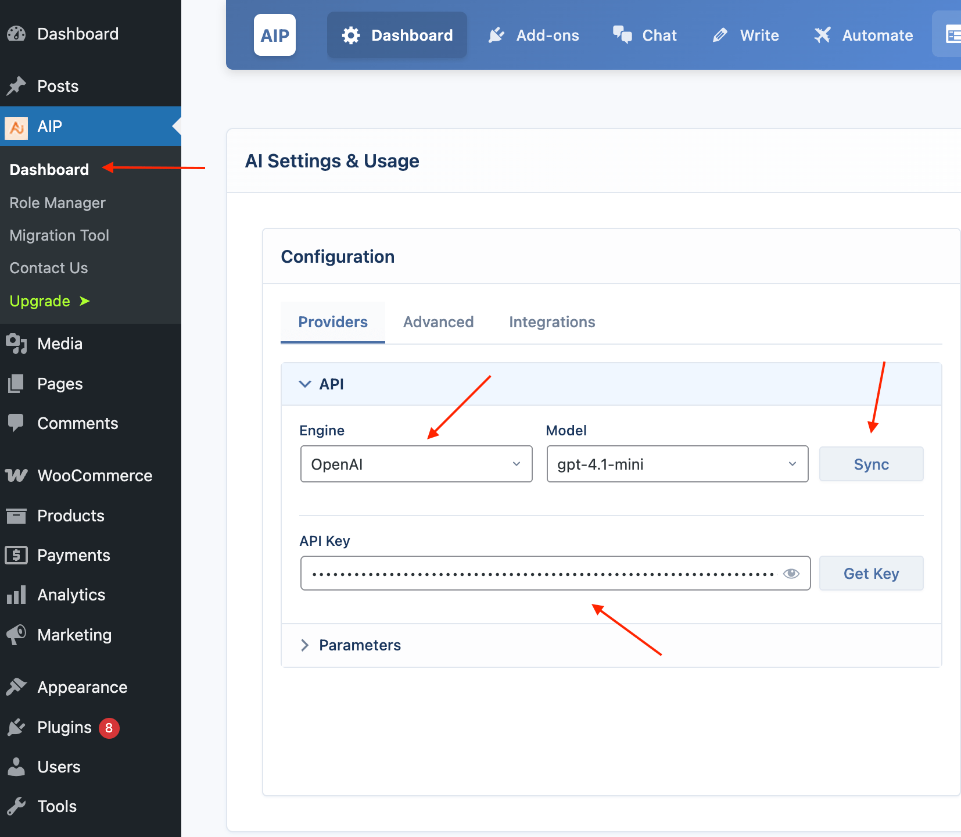961x837 pixels.
Task: Click gear icon in top Dashboard tab
Action: (x=351, y=35)
